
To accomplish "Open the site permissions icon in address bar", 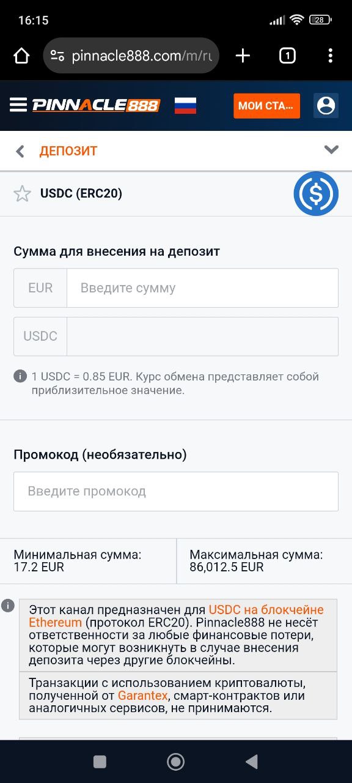I will tap(57, 55).
